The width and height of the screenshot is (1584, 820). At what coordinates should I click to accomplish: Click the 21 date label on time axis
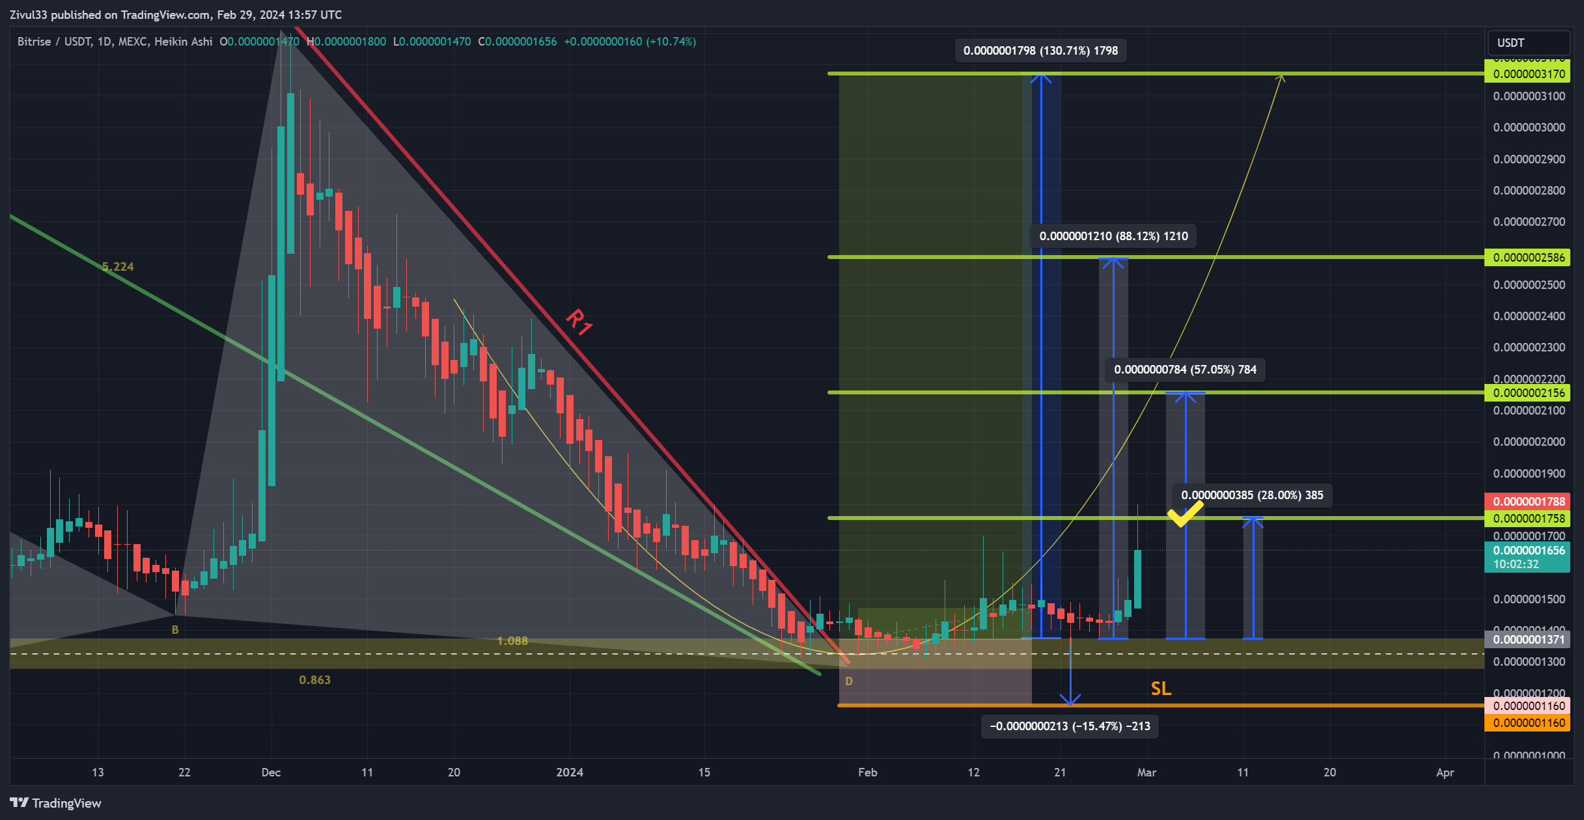pyautogui.click(x=1060, y=772)
